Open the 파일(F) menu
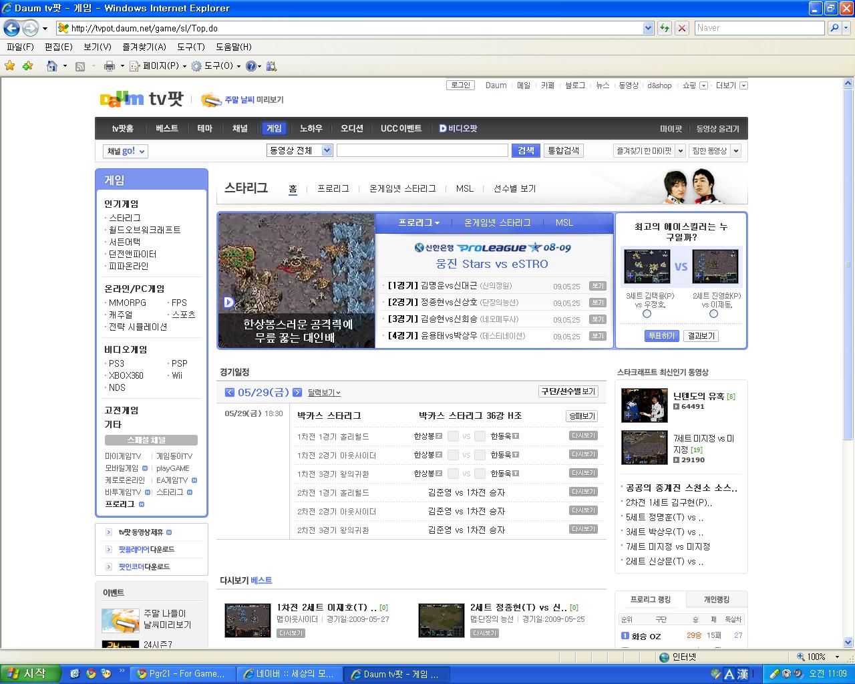The height and width of the screenshot is (684, 855). point(20,47)
